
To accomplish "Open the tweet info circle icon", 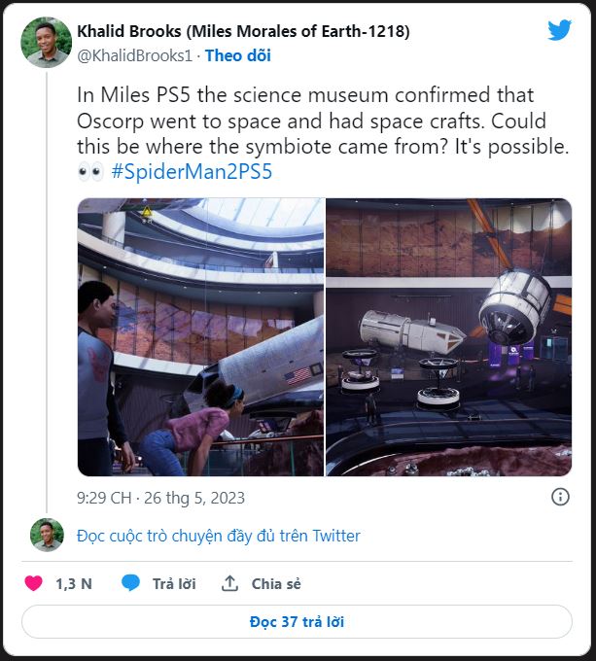I will coord(561,497).
